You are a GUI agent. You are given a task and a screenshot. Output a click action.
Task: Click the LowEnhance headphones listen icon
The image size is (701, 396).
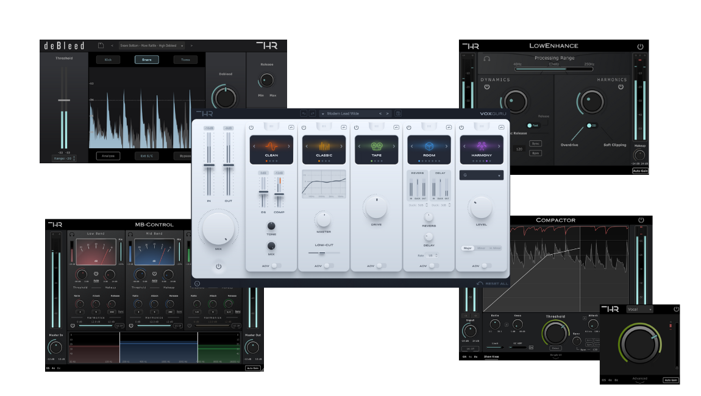pos(487,58)
